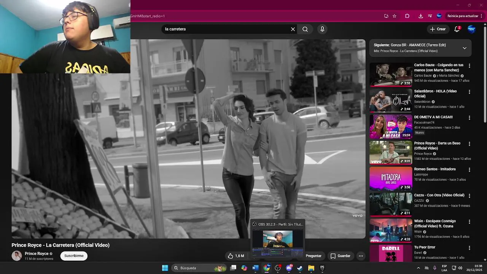
Task: Play DE OMETV A MI CASA thumbnail
Action: [x=391, y=126]
